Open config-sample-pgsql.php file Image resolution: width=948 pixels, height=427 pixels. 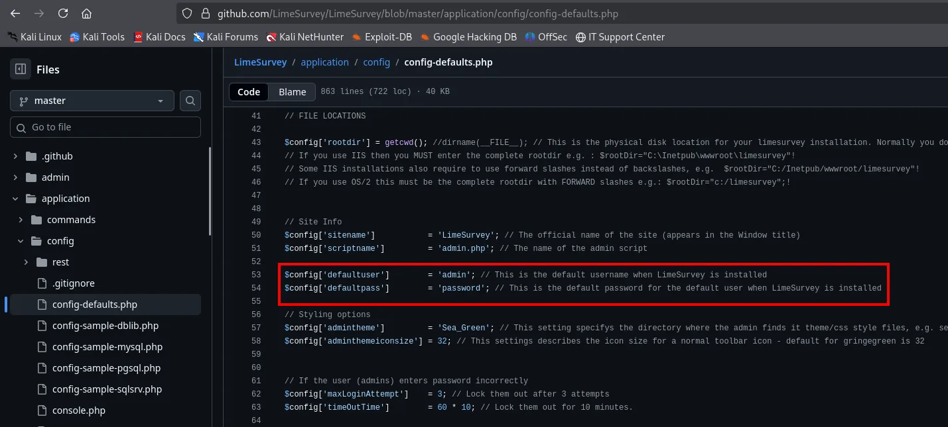(106, 368)
